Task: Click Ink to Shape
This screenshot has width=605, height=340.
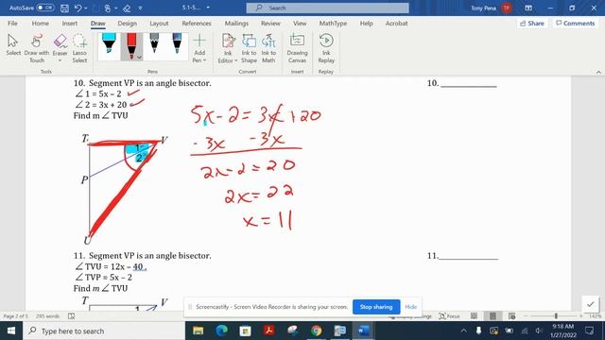Action: [x=249, y=48]
